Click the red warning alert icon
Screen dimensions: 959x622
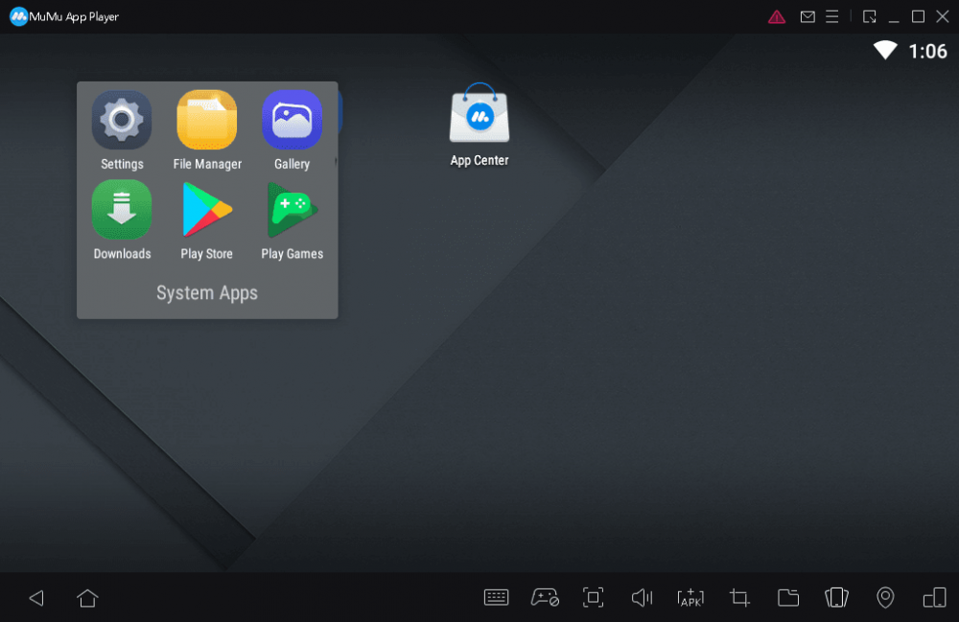777,16
